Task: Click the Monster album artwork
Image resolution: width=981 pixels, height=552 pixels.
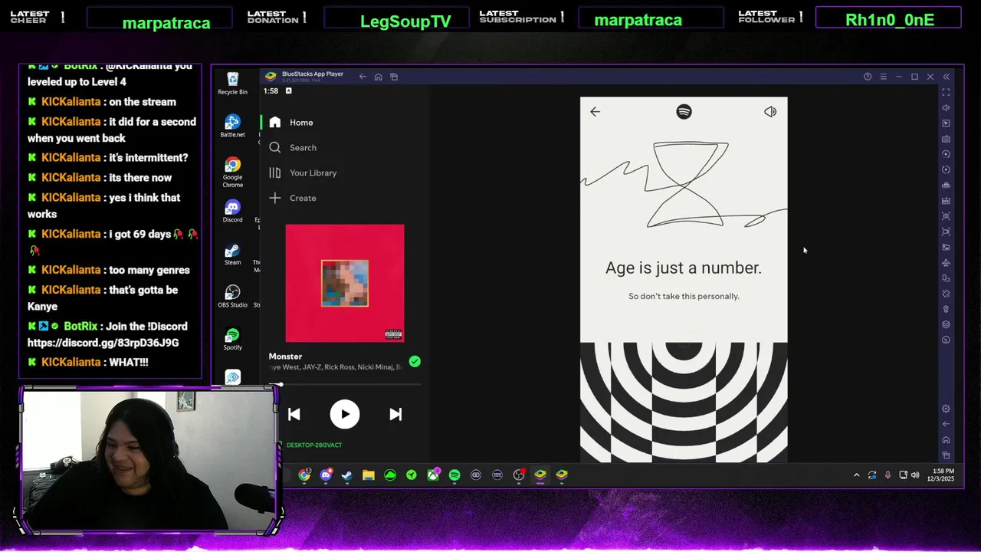Action: pos(345,284)
